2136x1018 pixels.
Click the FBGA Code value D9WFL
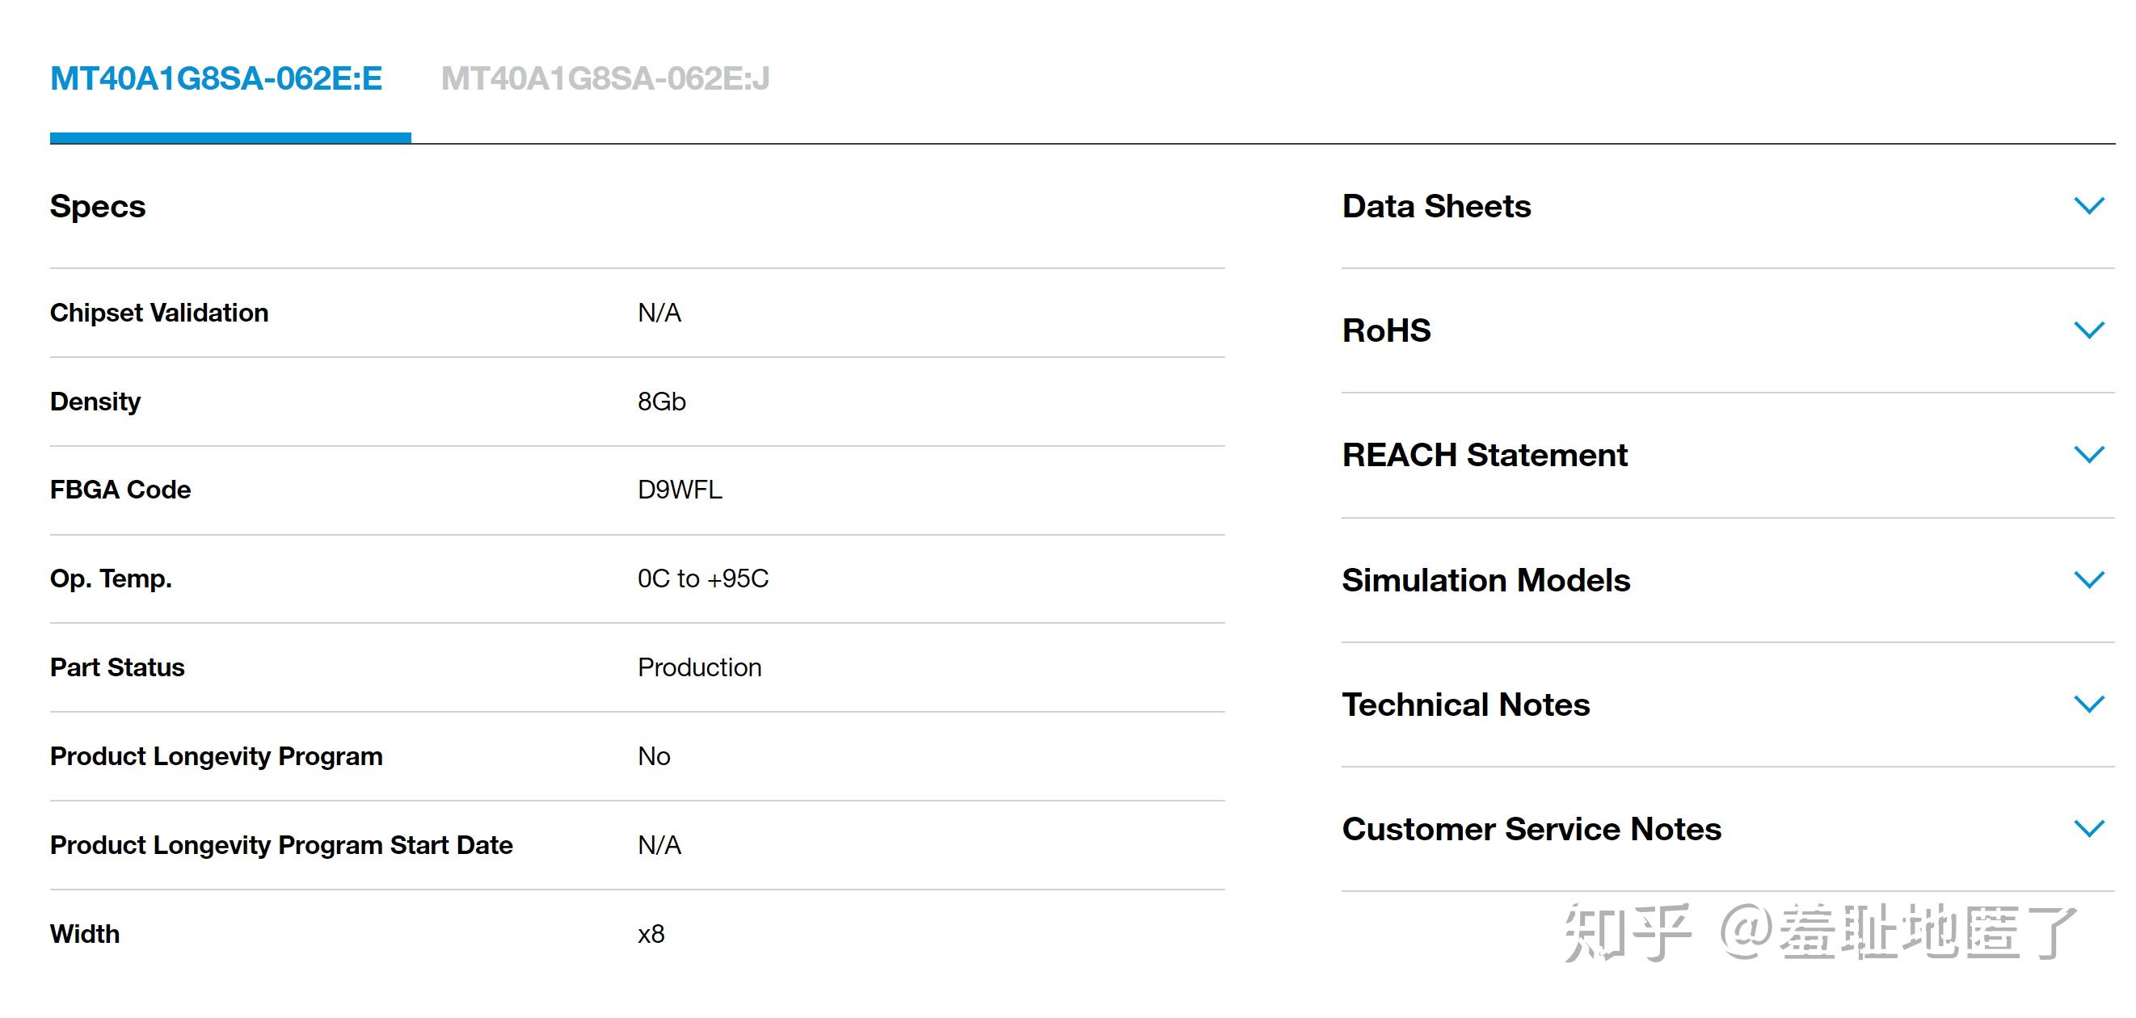pos(679,490)
